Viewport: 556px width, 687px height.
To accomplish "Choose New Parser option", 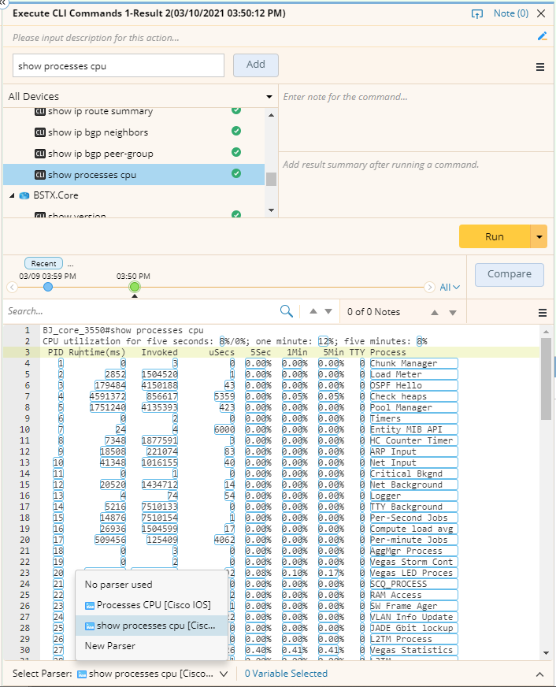I will tap(151, 646).
